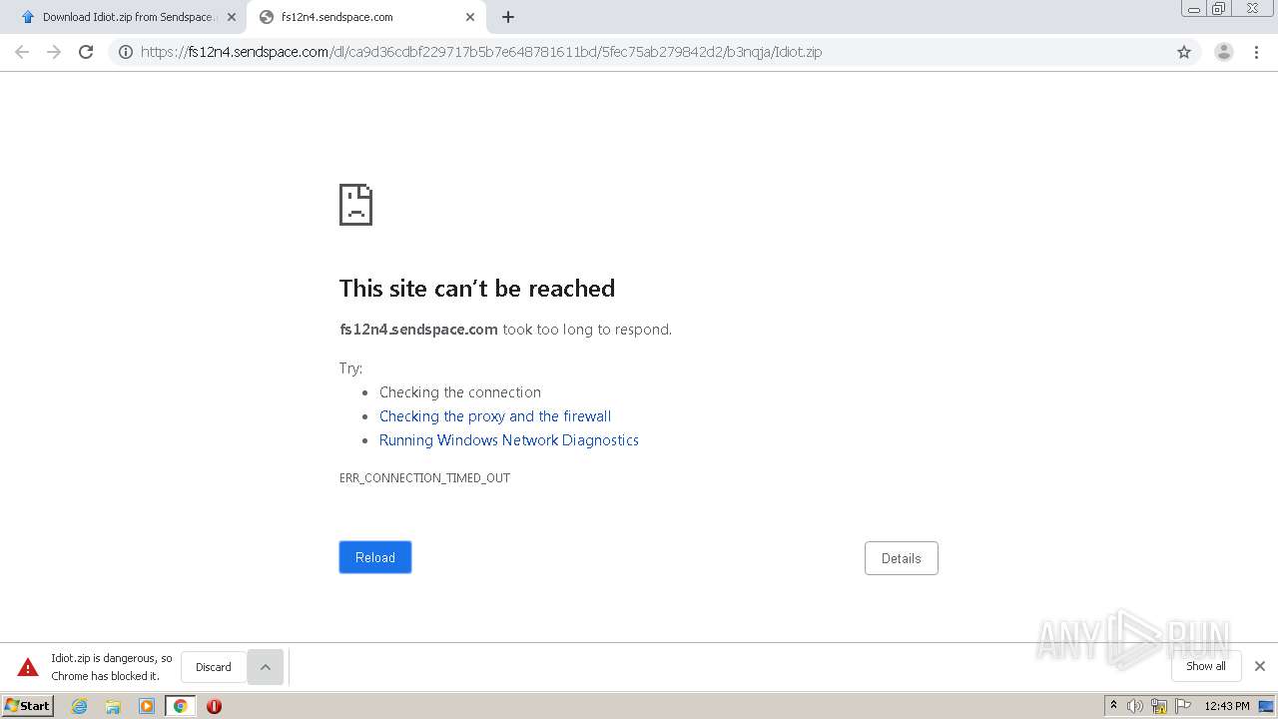Discard the blocked Idiot.zip download
Image resolution: width=1278 pixels, height=719 pixels.
click(214, 667)
